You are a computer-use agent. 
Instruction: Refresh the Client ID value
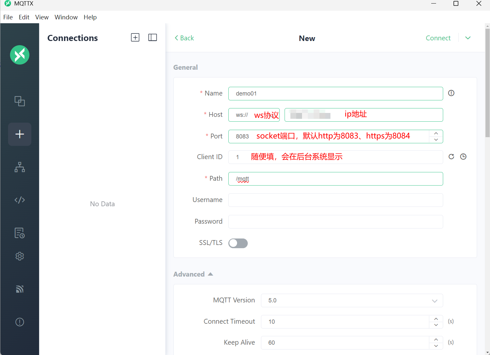pos(451,157)
